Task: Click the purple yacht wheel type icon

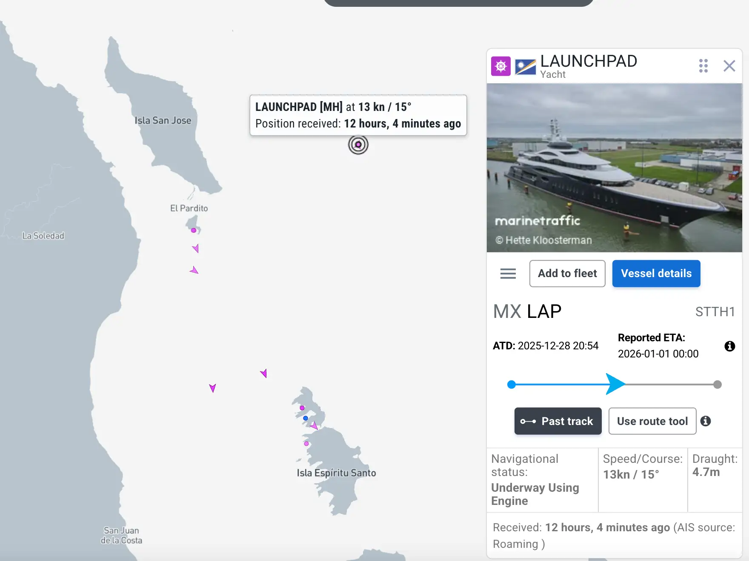Action: 500,66
